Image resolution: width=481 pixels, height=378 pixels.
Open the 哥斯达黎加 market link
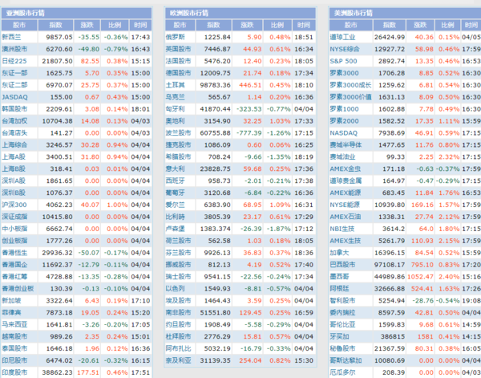tap(346, 360)
